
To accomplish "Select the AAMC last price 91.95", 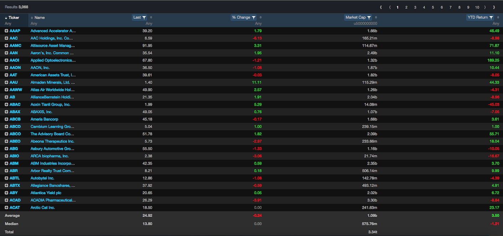I will pyautogui.click(x=147, y=46).
